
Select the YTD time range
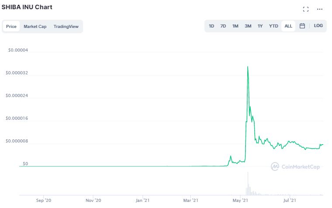(273, 26)
